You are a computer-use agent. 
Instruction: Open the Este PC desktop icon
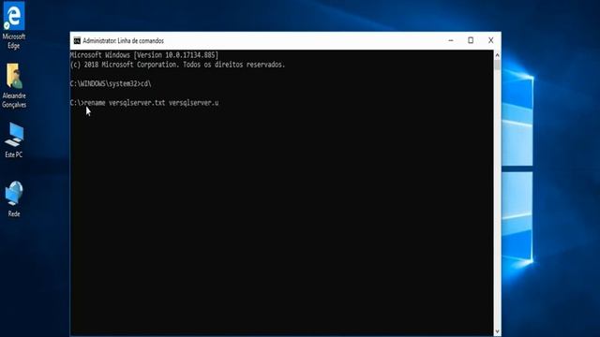click(x=14, y=140)
